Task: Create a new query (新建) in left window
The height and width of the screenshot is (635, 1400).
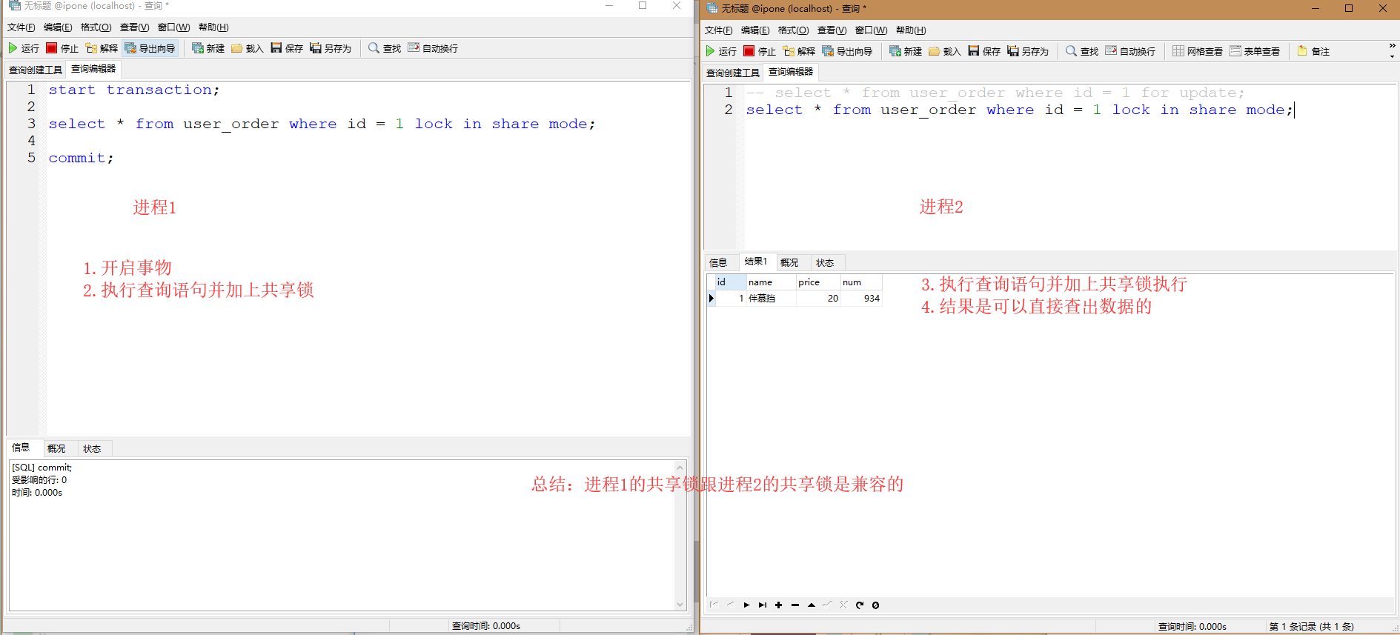Action: [208, 48]
